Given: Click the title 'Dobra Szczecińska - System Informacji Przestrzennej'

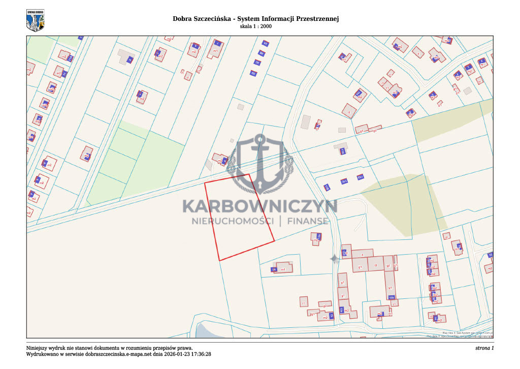Looking at the screenshot, I should click(256, 19).
